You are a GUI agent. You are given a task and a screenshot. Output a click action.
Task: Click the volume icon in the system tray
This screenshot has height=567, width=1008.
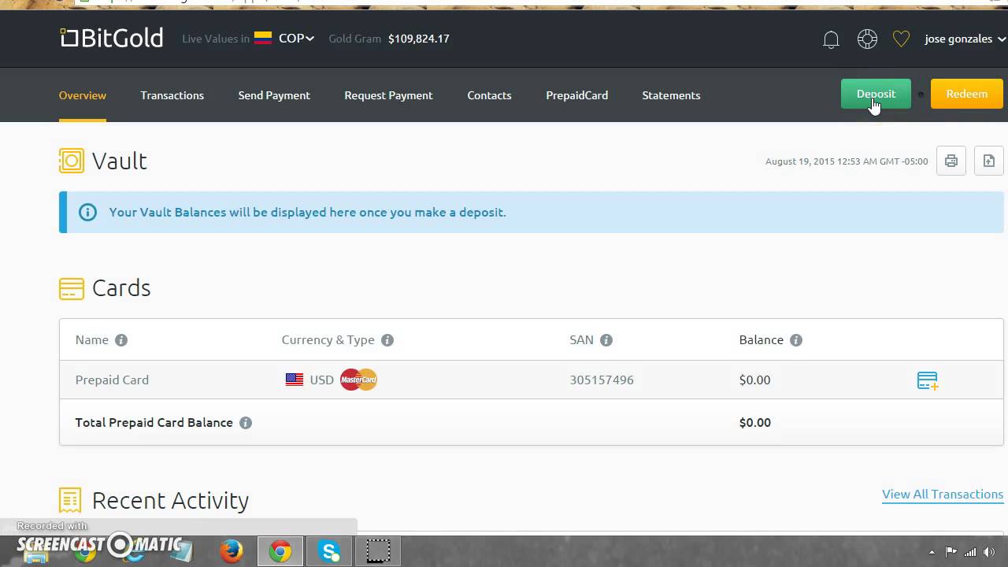(x=990, y=552)
